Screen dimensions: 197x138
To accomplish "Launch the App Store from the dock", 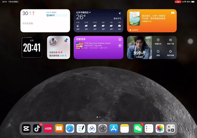I will 114,128.
